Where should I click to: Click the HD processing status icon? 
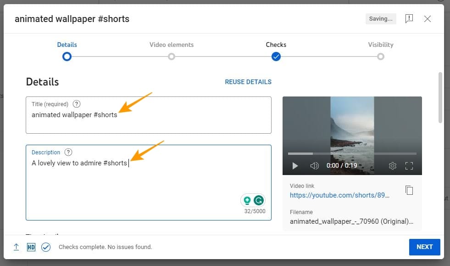pyautogui.click(x=31, y=247)
